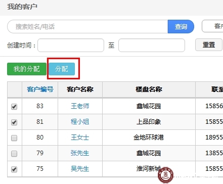The width and height of the screenshot is (223, 184).
Task: Open customer 王女士 link
Action: [x=80, y=137]
